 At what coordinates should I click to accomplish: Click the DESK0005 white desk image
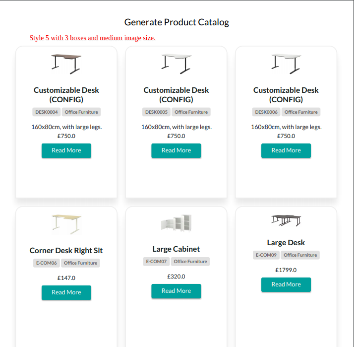(176, 64)
